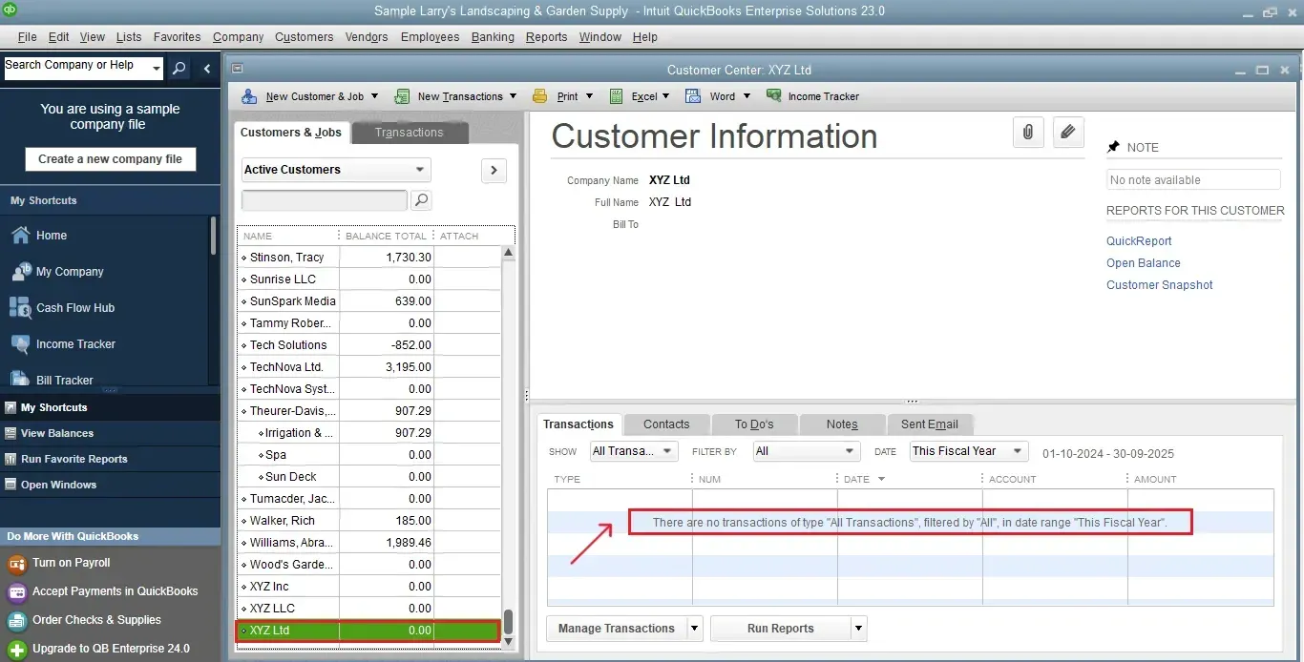This screenshot has height=662, width=1304.
Task: Open the New Customer & Job menu
Action: point(310,96)
